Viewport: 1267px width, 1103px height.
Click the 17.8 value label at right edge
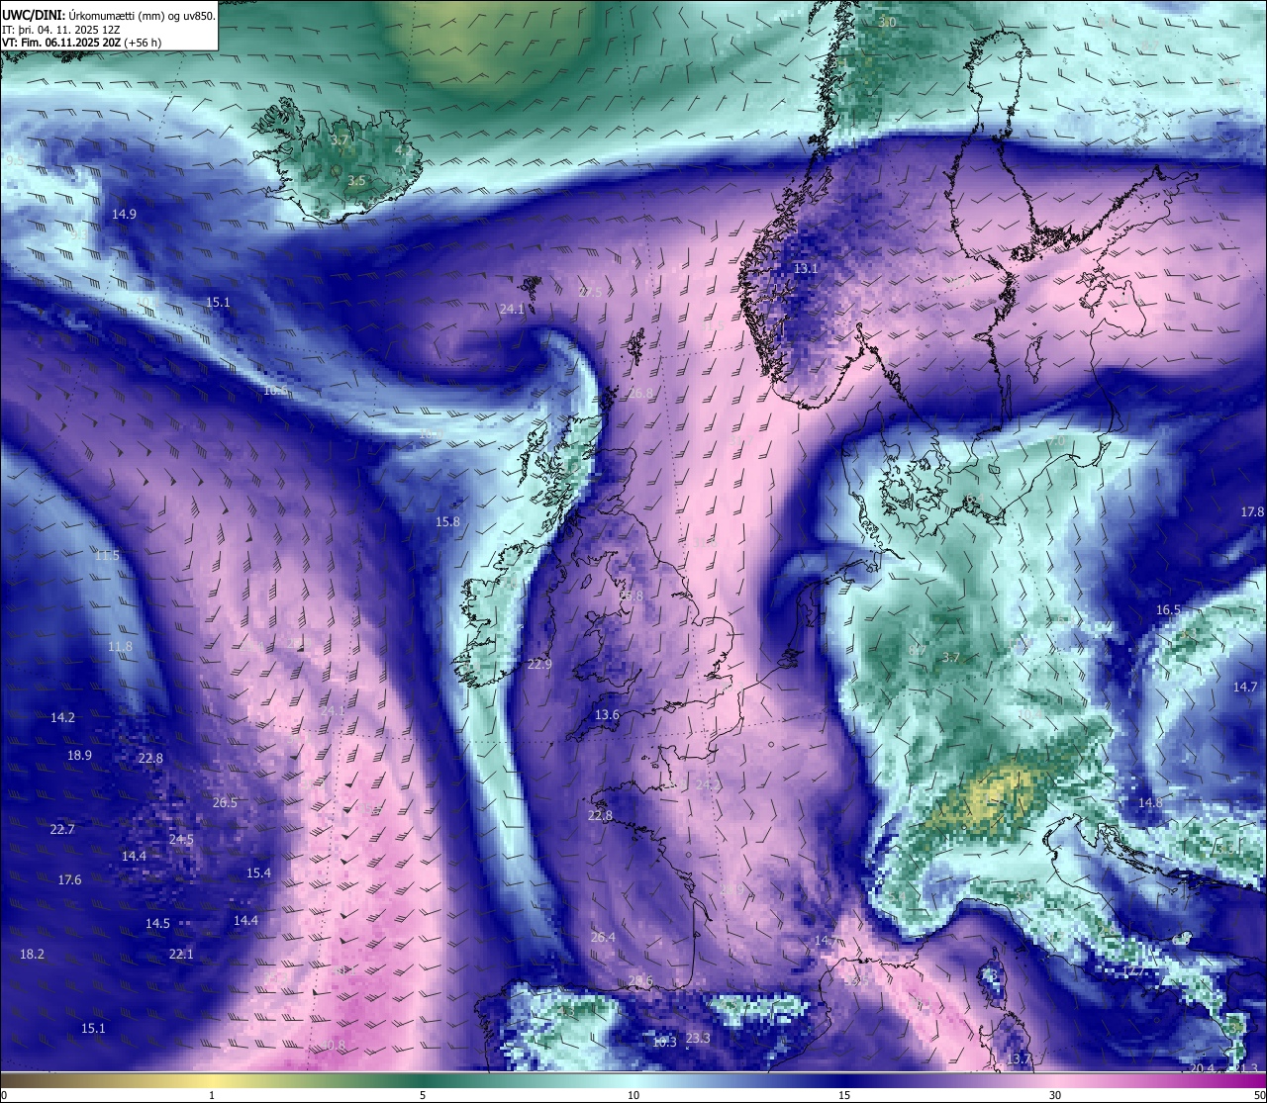(1252, 512)
